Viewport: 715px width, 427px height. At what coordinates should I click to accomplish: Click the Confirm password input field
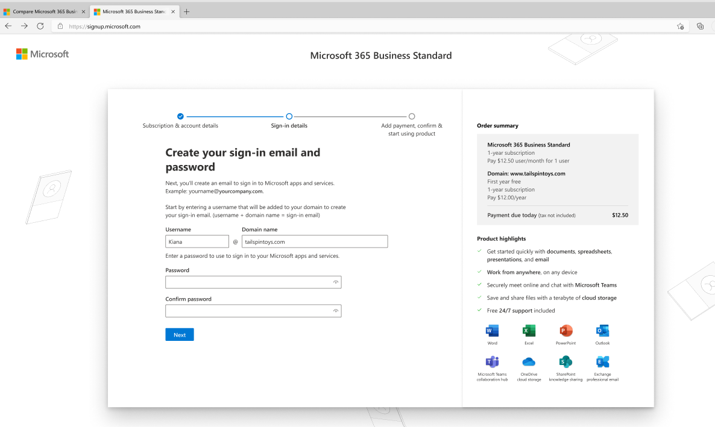pos(254,311)
